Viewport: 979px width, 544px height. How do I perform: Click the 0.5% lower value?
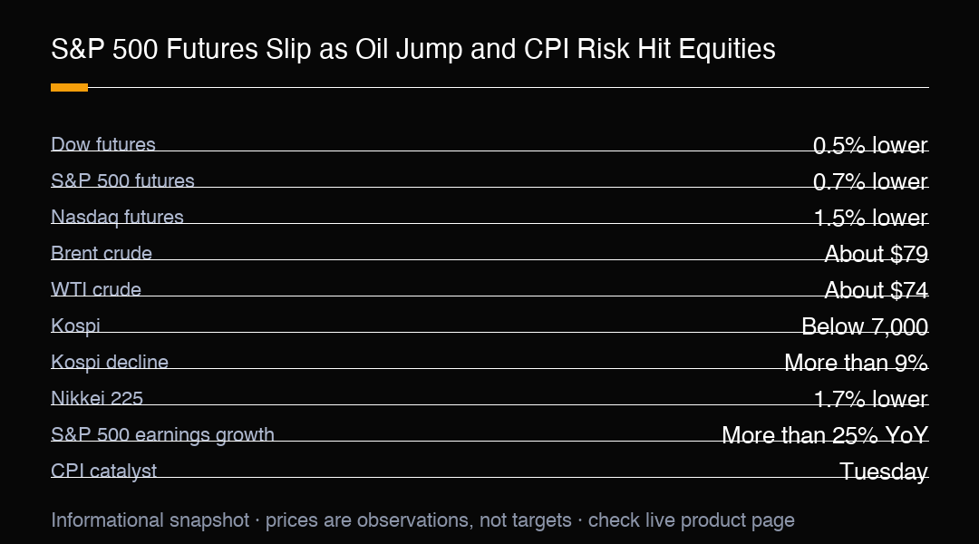(x=870, y=145)
